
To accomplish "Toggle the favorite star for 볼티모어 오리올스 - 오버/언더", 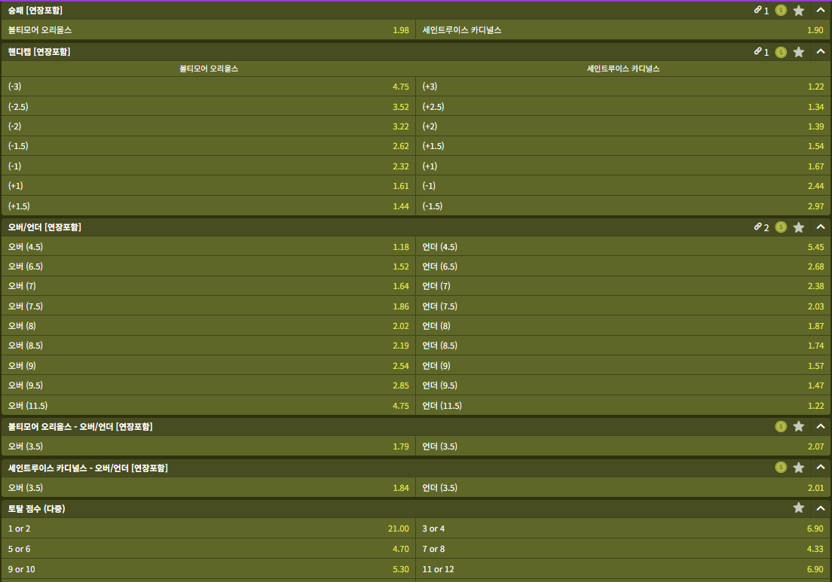I will [799, 426].
